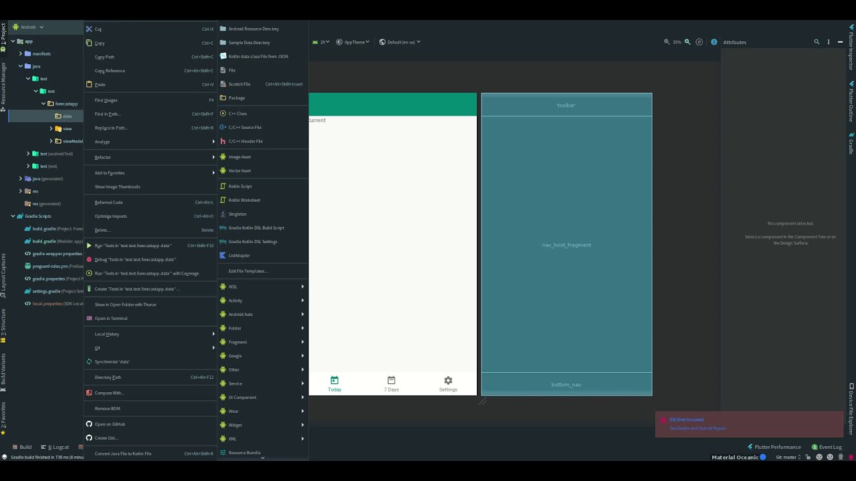Click the Open in Terminal icon
Screen dimensions: 856x481
[x=89, y=318]
